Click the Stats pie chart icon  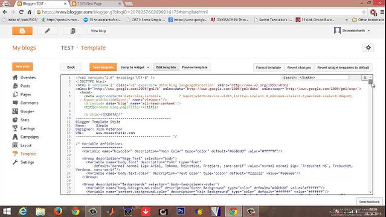coord(15,120)
